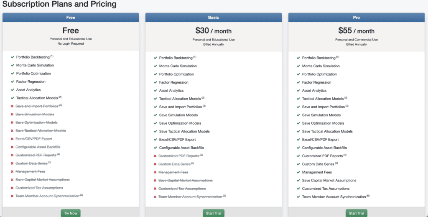Click green check beside Basic plan Configurable Asset Backfills
Viewport: 428px width, 217px height.
point(155,148)
